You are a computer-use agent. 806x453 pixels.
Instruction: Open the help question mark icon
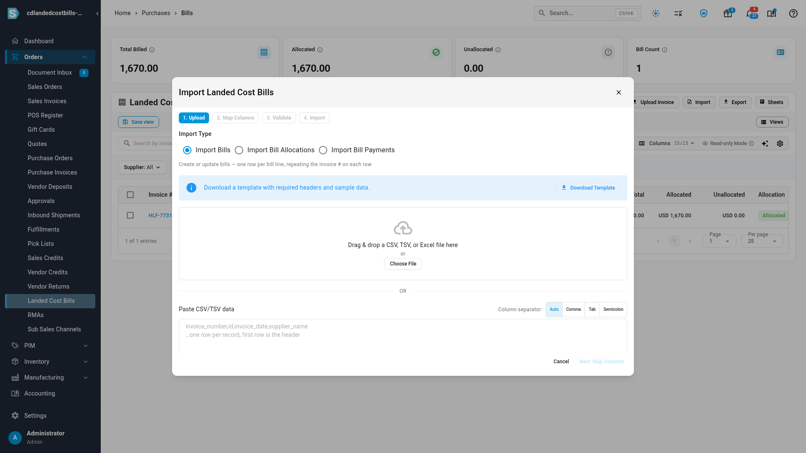(x=793, y=13)
